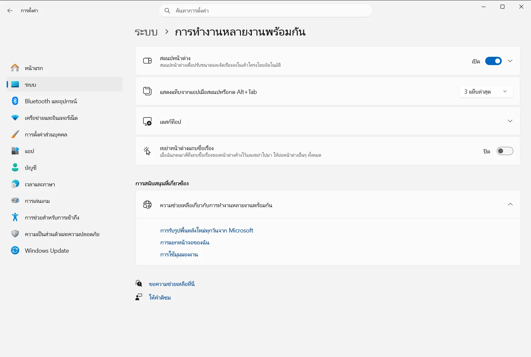Screen dimensions: 531x357
Task: Click the Bluetooth icon in the sidebar
Action: point(15,101)
